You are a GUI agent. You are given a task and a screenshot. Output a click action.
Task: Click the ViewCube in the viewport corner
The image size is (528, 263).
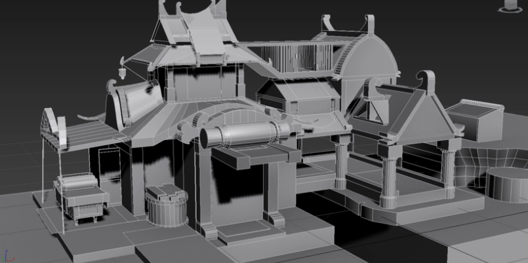point(510,3)
